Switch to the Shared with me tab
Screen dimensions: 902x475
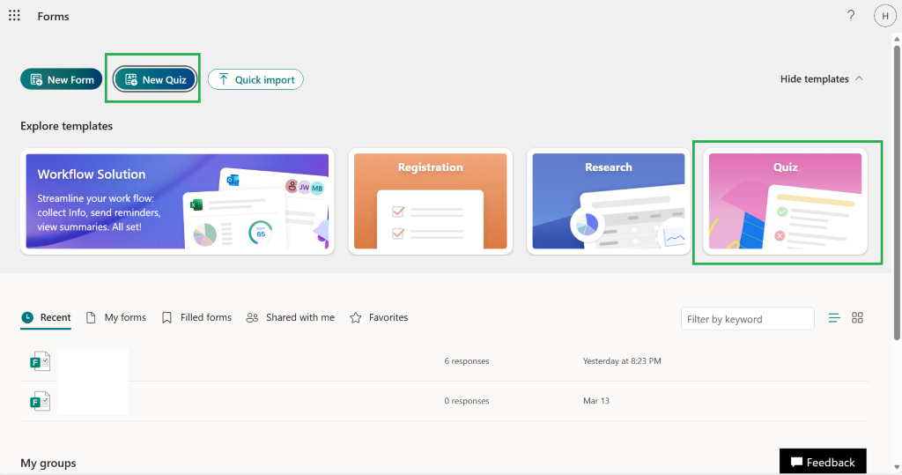290,318
